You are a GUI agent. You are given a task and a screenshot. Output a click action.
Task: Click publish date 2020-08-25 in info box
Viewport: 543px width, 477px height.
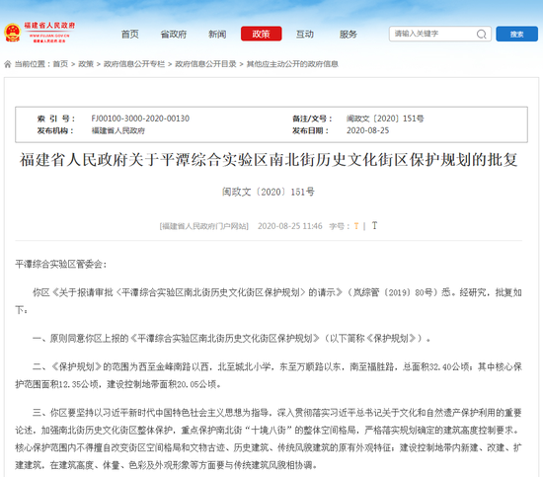click(368, 130)
